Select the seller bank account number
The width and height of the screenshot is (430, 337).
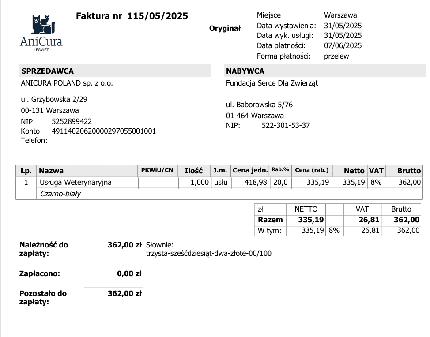(x=104, y=131)
